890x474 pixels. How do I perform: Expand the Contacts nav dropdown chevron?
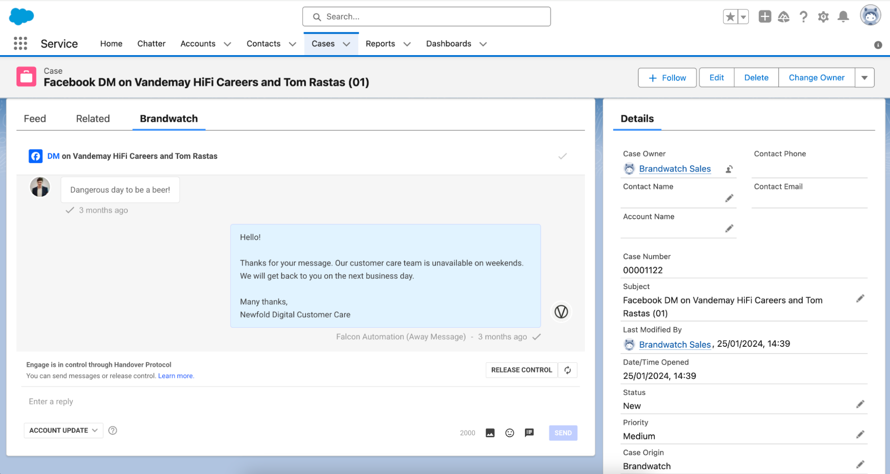click(x=293, y=44)
